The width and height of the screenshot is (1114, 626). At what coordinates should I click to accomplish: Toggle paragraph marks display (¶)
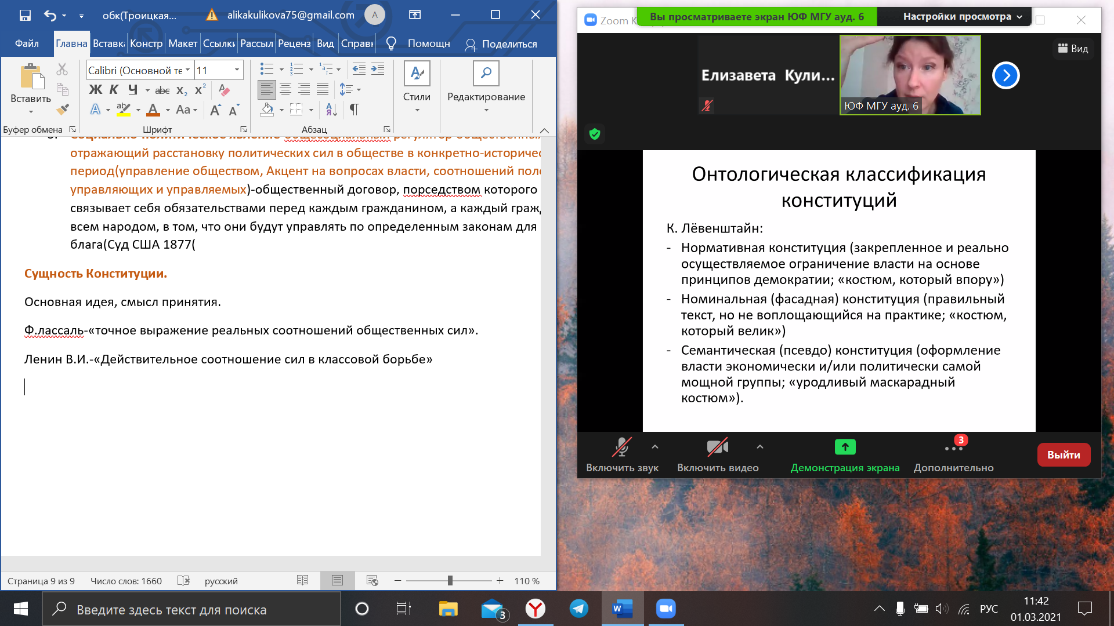(x=354, y=109)
